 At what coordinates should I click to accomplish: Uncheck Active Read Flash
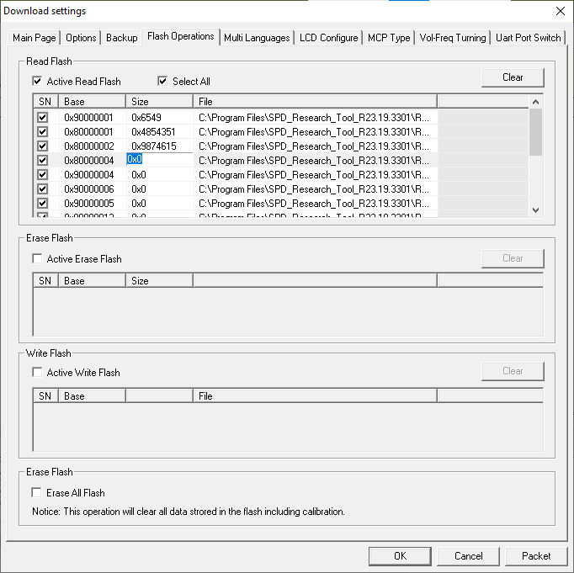pos(37,82)
